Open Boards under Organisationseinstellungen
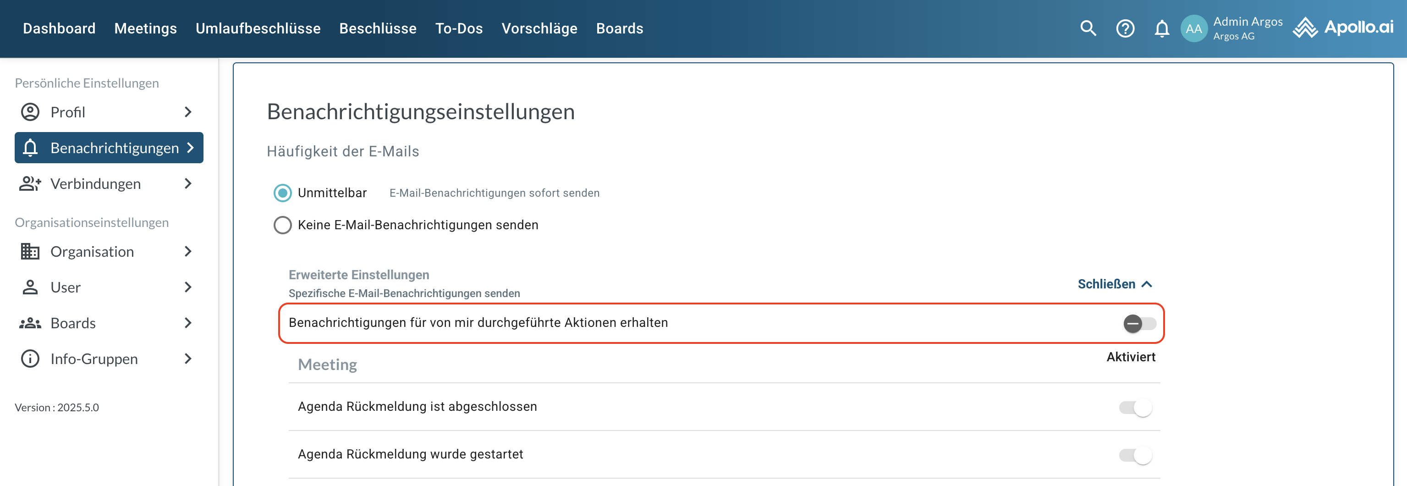Image resolution: width=1407 pixels, height=486 pixels. pos(73,323)
